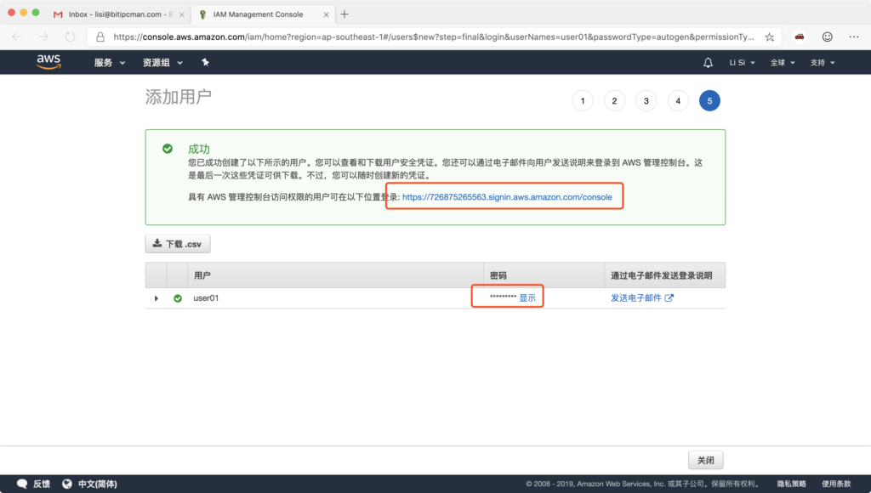Click 使用条款 terms of use link
Image resolution: width=871 pixels, height=493 pixels.
[836, 484]
